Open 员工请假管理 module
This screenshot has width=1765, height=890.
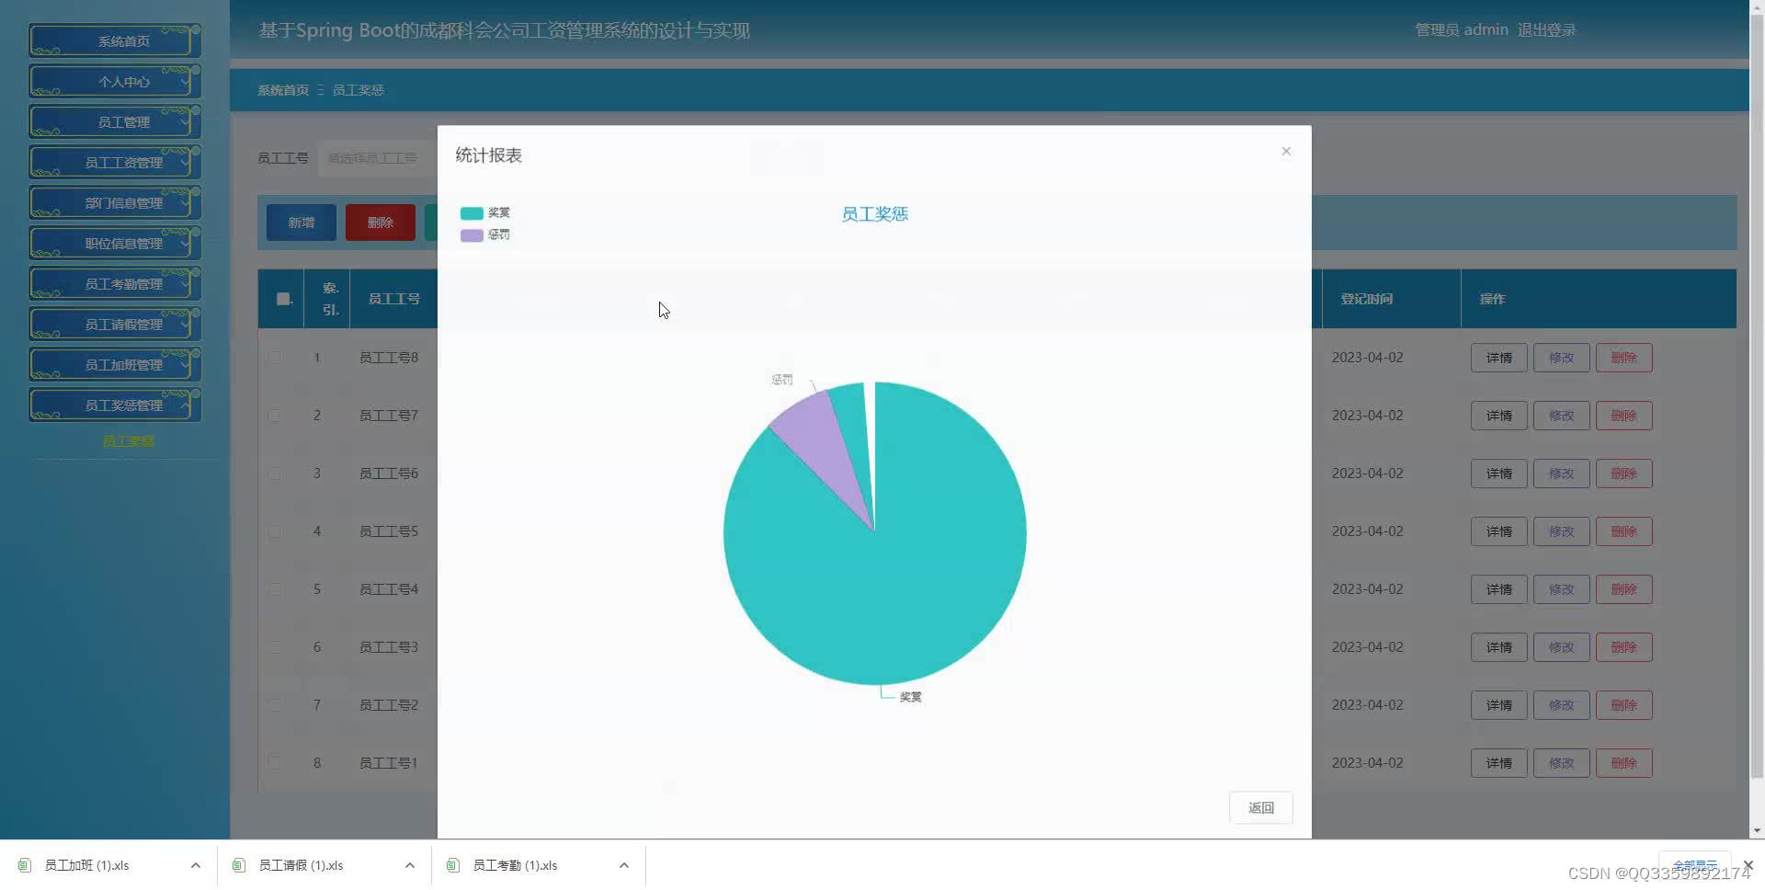[114, 324]
